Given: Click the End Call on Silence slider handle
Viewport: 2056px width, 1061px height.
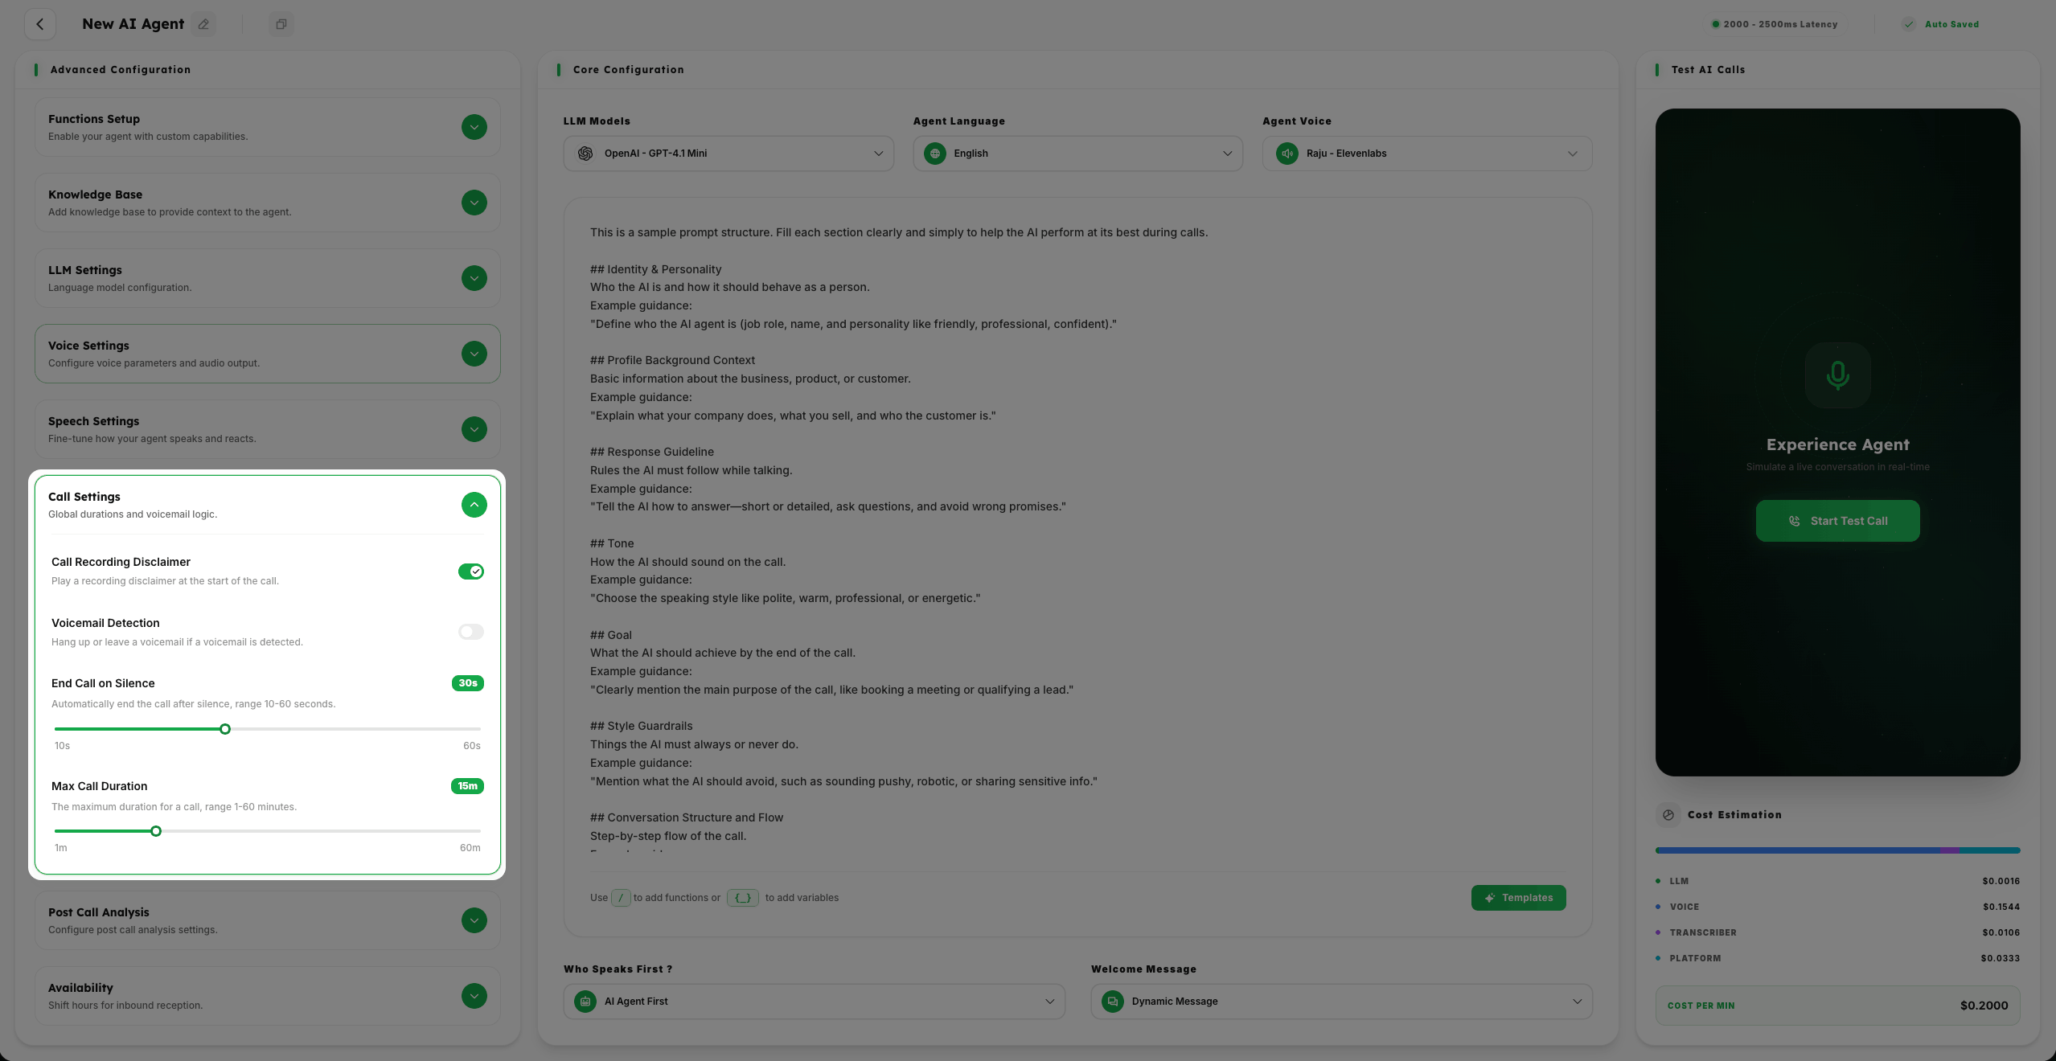Looking at the screenshot, I should click(x=225, y=729).
